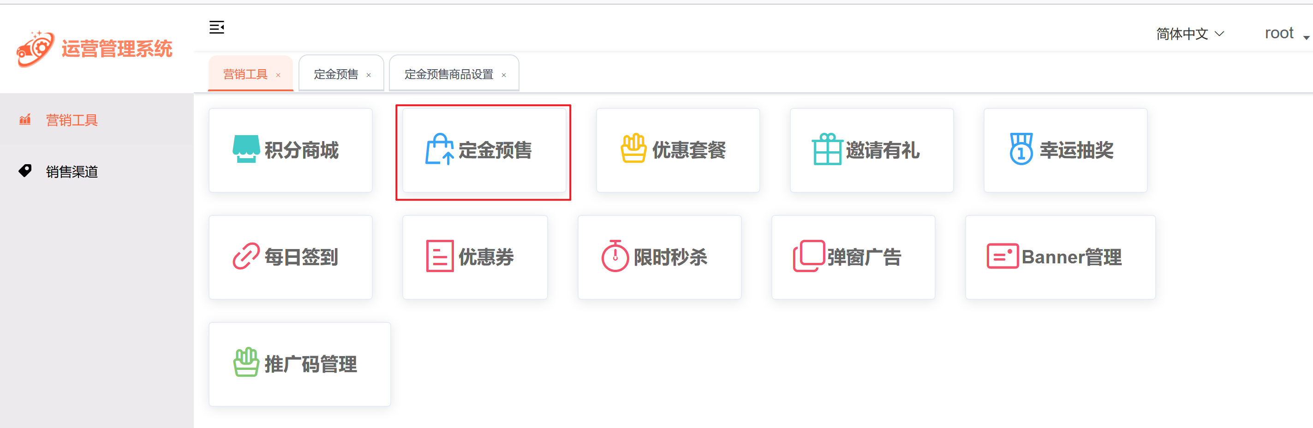Click the 每日签到 link icon
This screenshot has width=1313, height=428.
tap(246, 256)
